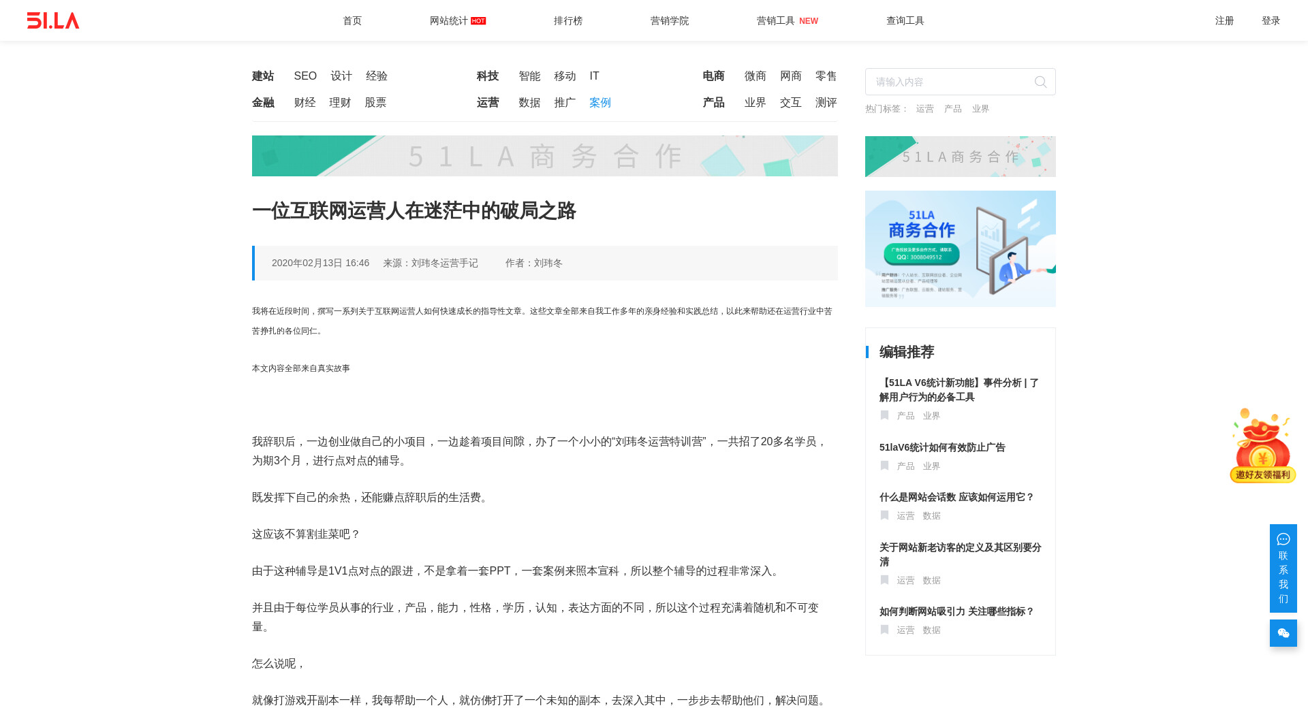Screen dimensions: 1308x708
Task: Click the red envelope invite-friends icon
Action: pos(1262,446)
